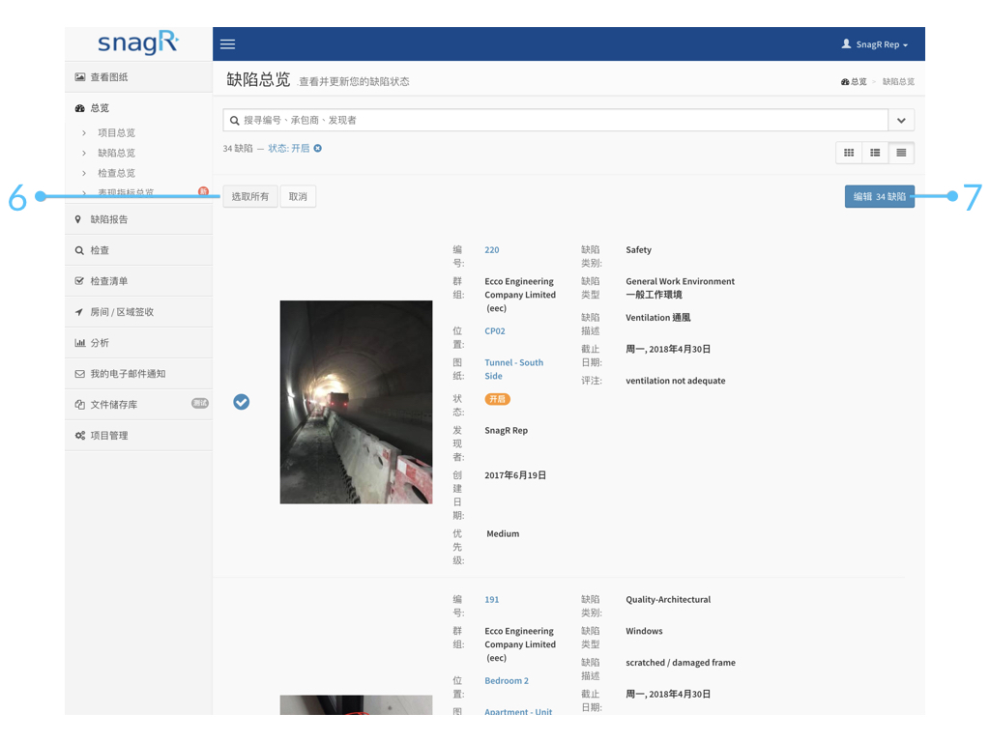990x742 pixels.
Task: Open 项目总览 submenu item
Action: point(116,132)
